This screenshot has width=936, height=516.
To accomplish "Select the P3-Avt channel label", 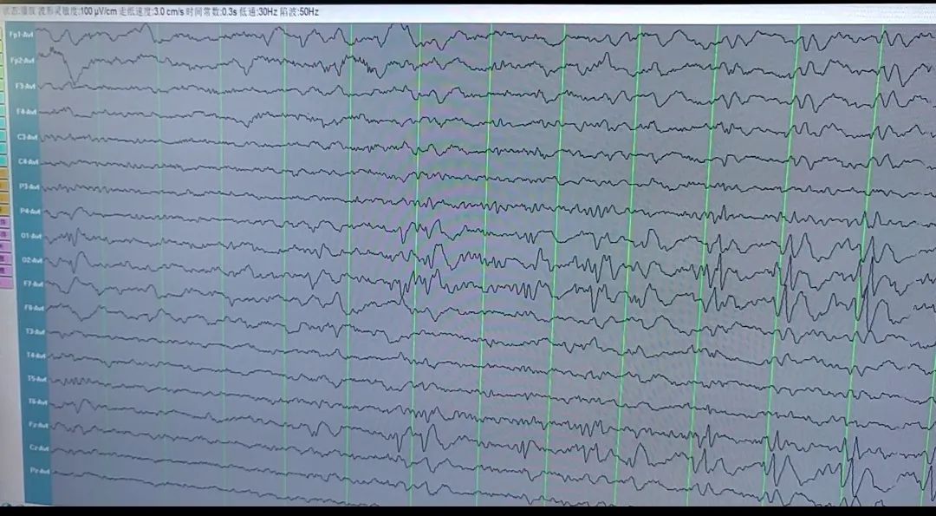I will tap(29, 186).
